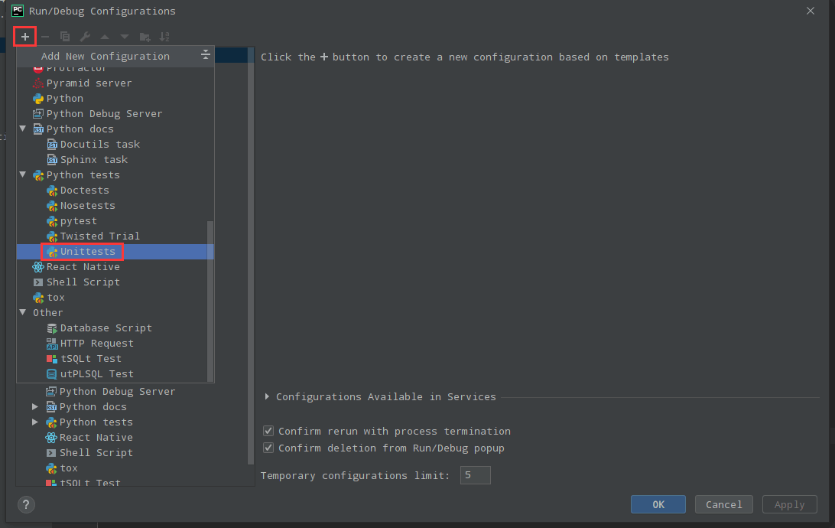Viewport: 835px width, 528px height.
Task: Click the wrench Edit Templates icon
Action: coord(85,37)
